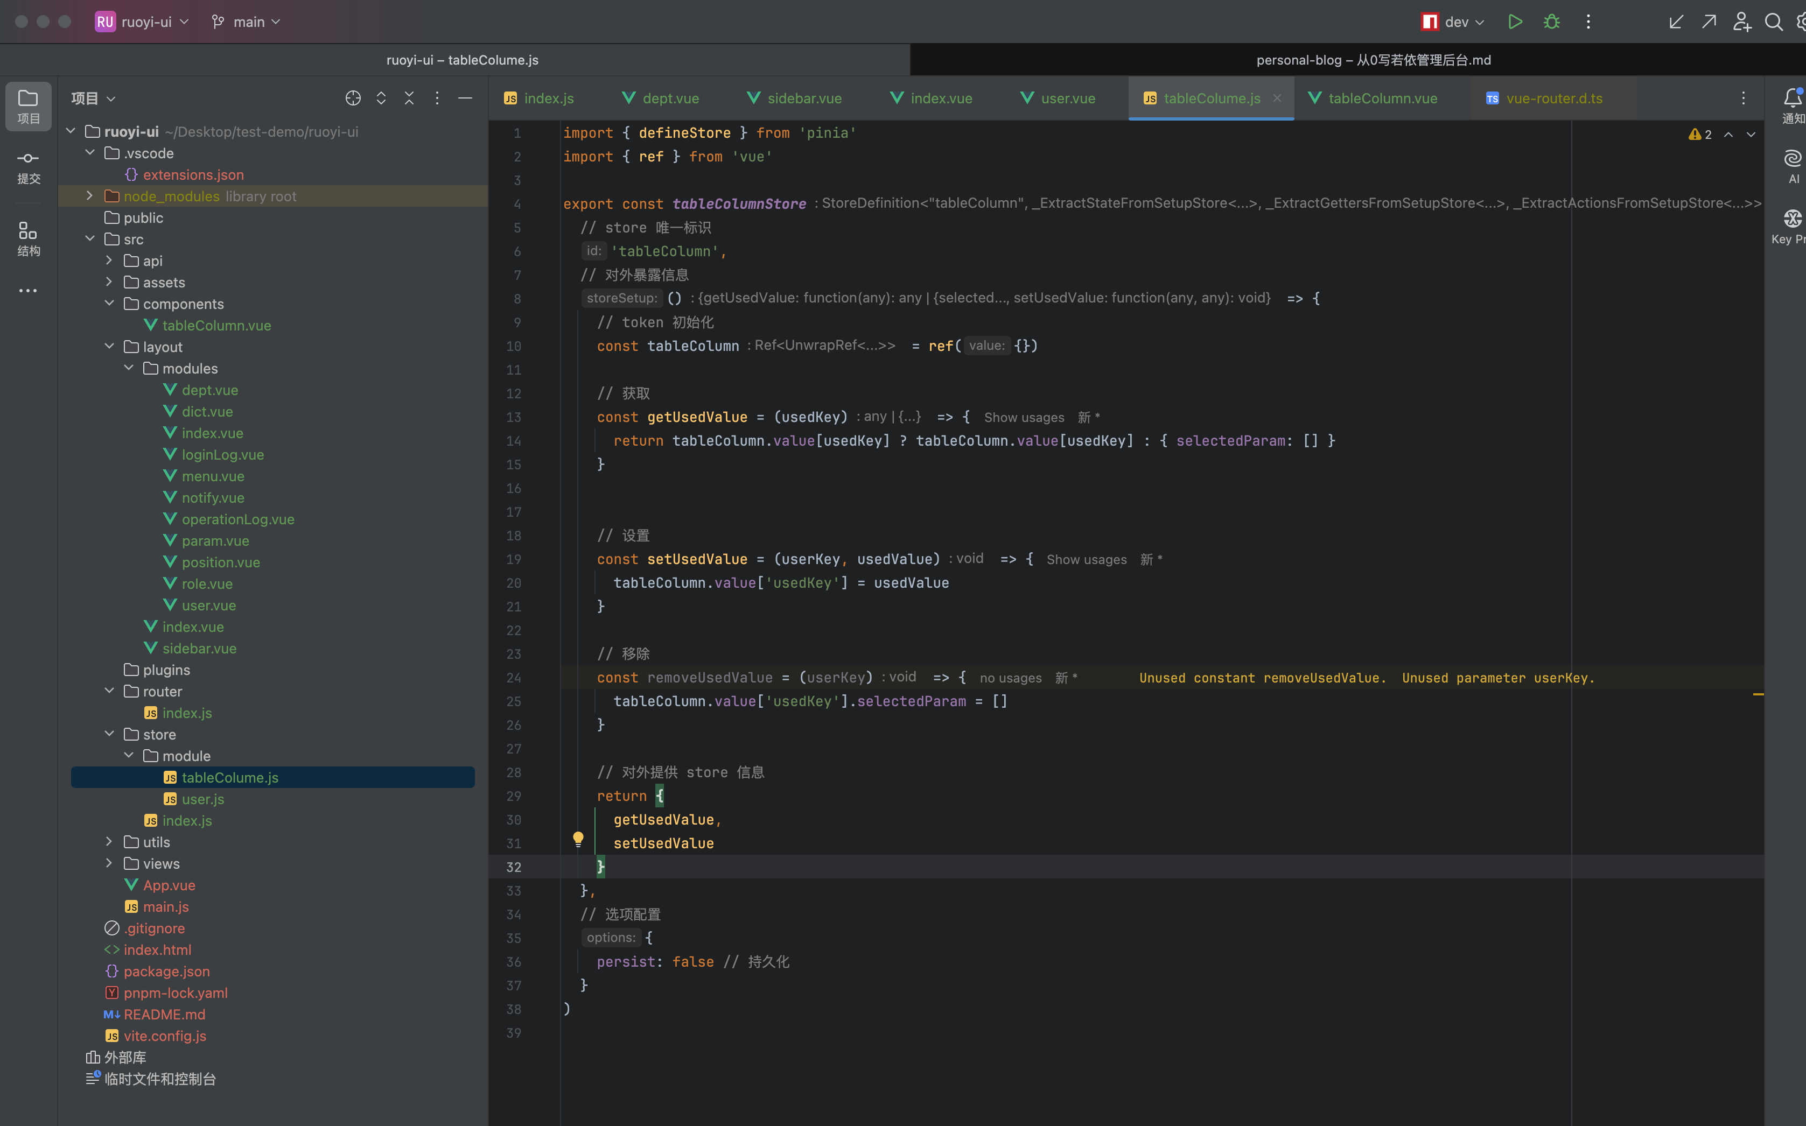1806x1126 pixels.
Task: Expand the node_modules folder
Action: (89, 195)
